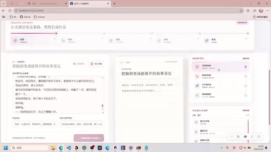Viewport: 271px width, 152px height.
Task: Click the orange structure icon of the second agent
Action: click(x=197, y=76)
